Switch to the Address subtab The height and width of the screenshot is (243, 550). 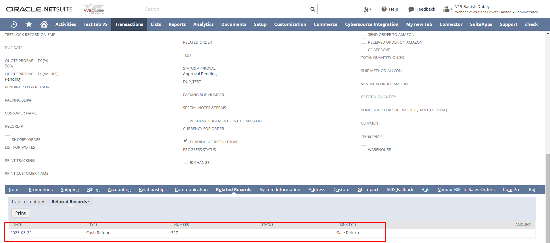click(317, 189)
